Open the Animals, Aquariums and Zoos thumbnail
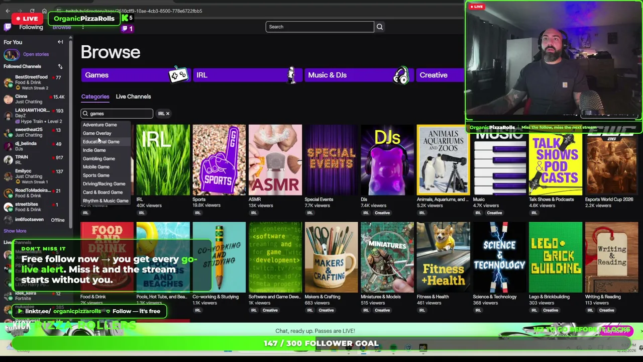This screenshot has height=362, width=643. pos(444,160)
